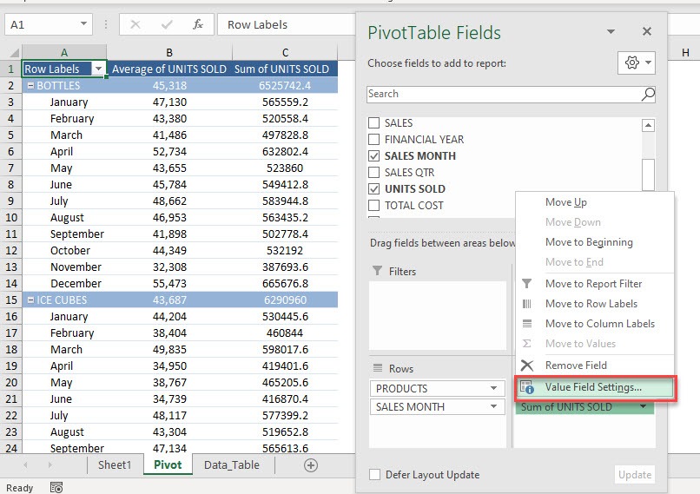Click the December row label under BOTTLES
700x494 pixels.
tap(76, 283)
